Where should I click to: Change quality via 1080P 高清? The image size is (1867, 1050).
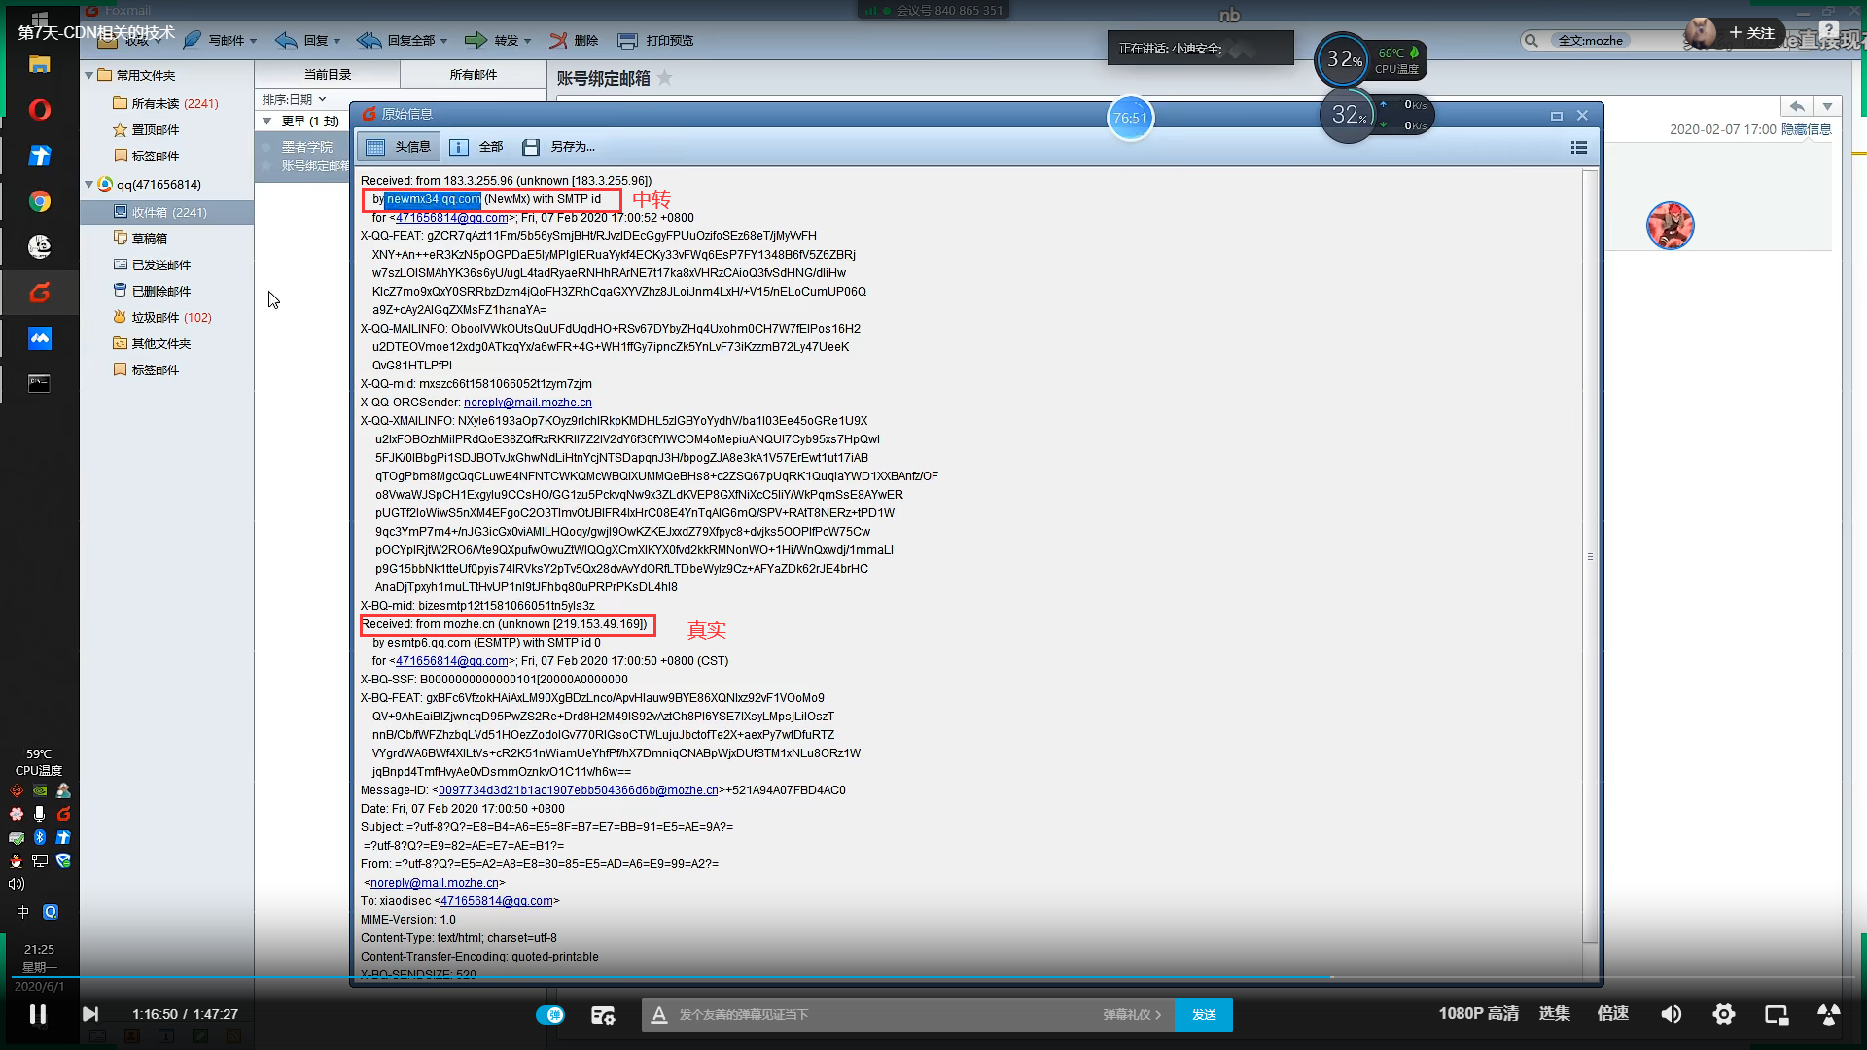coord(1479,1013)
